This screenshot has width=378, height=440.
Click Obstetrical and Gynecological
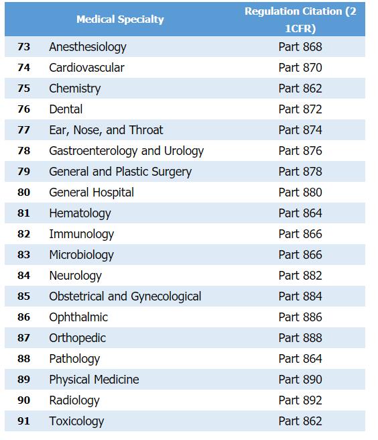point(125,296)
